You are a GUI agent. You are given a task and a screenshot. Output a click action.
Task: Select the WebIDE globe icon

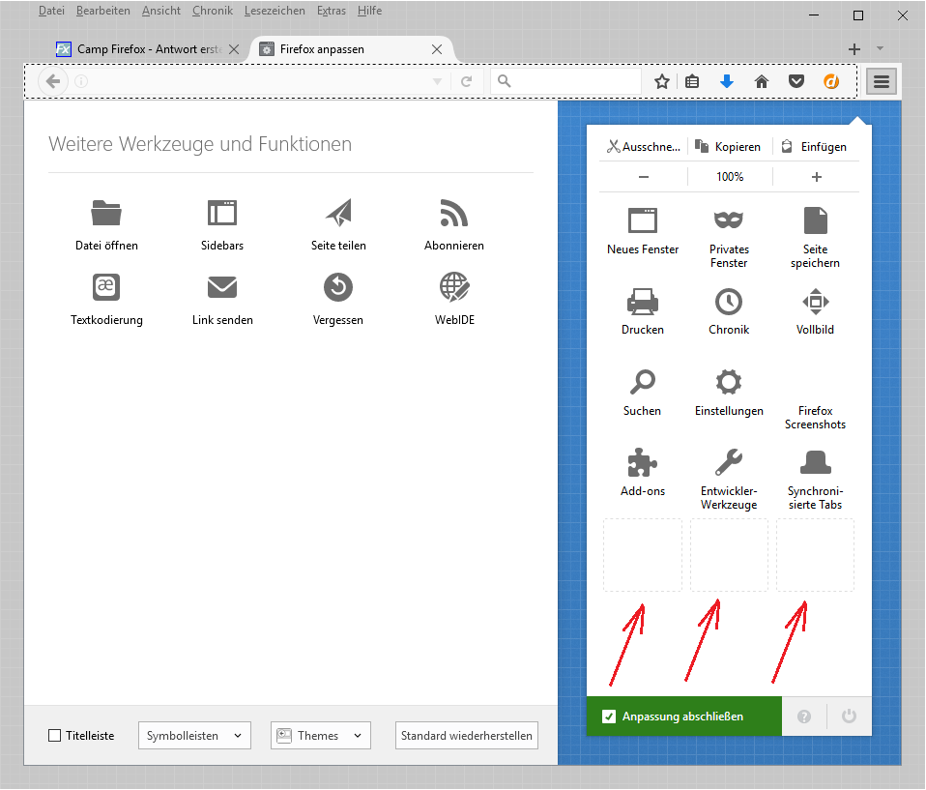pyautogui.click(x=454, y=287)
